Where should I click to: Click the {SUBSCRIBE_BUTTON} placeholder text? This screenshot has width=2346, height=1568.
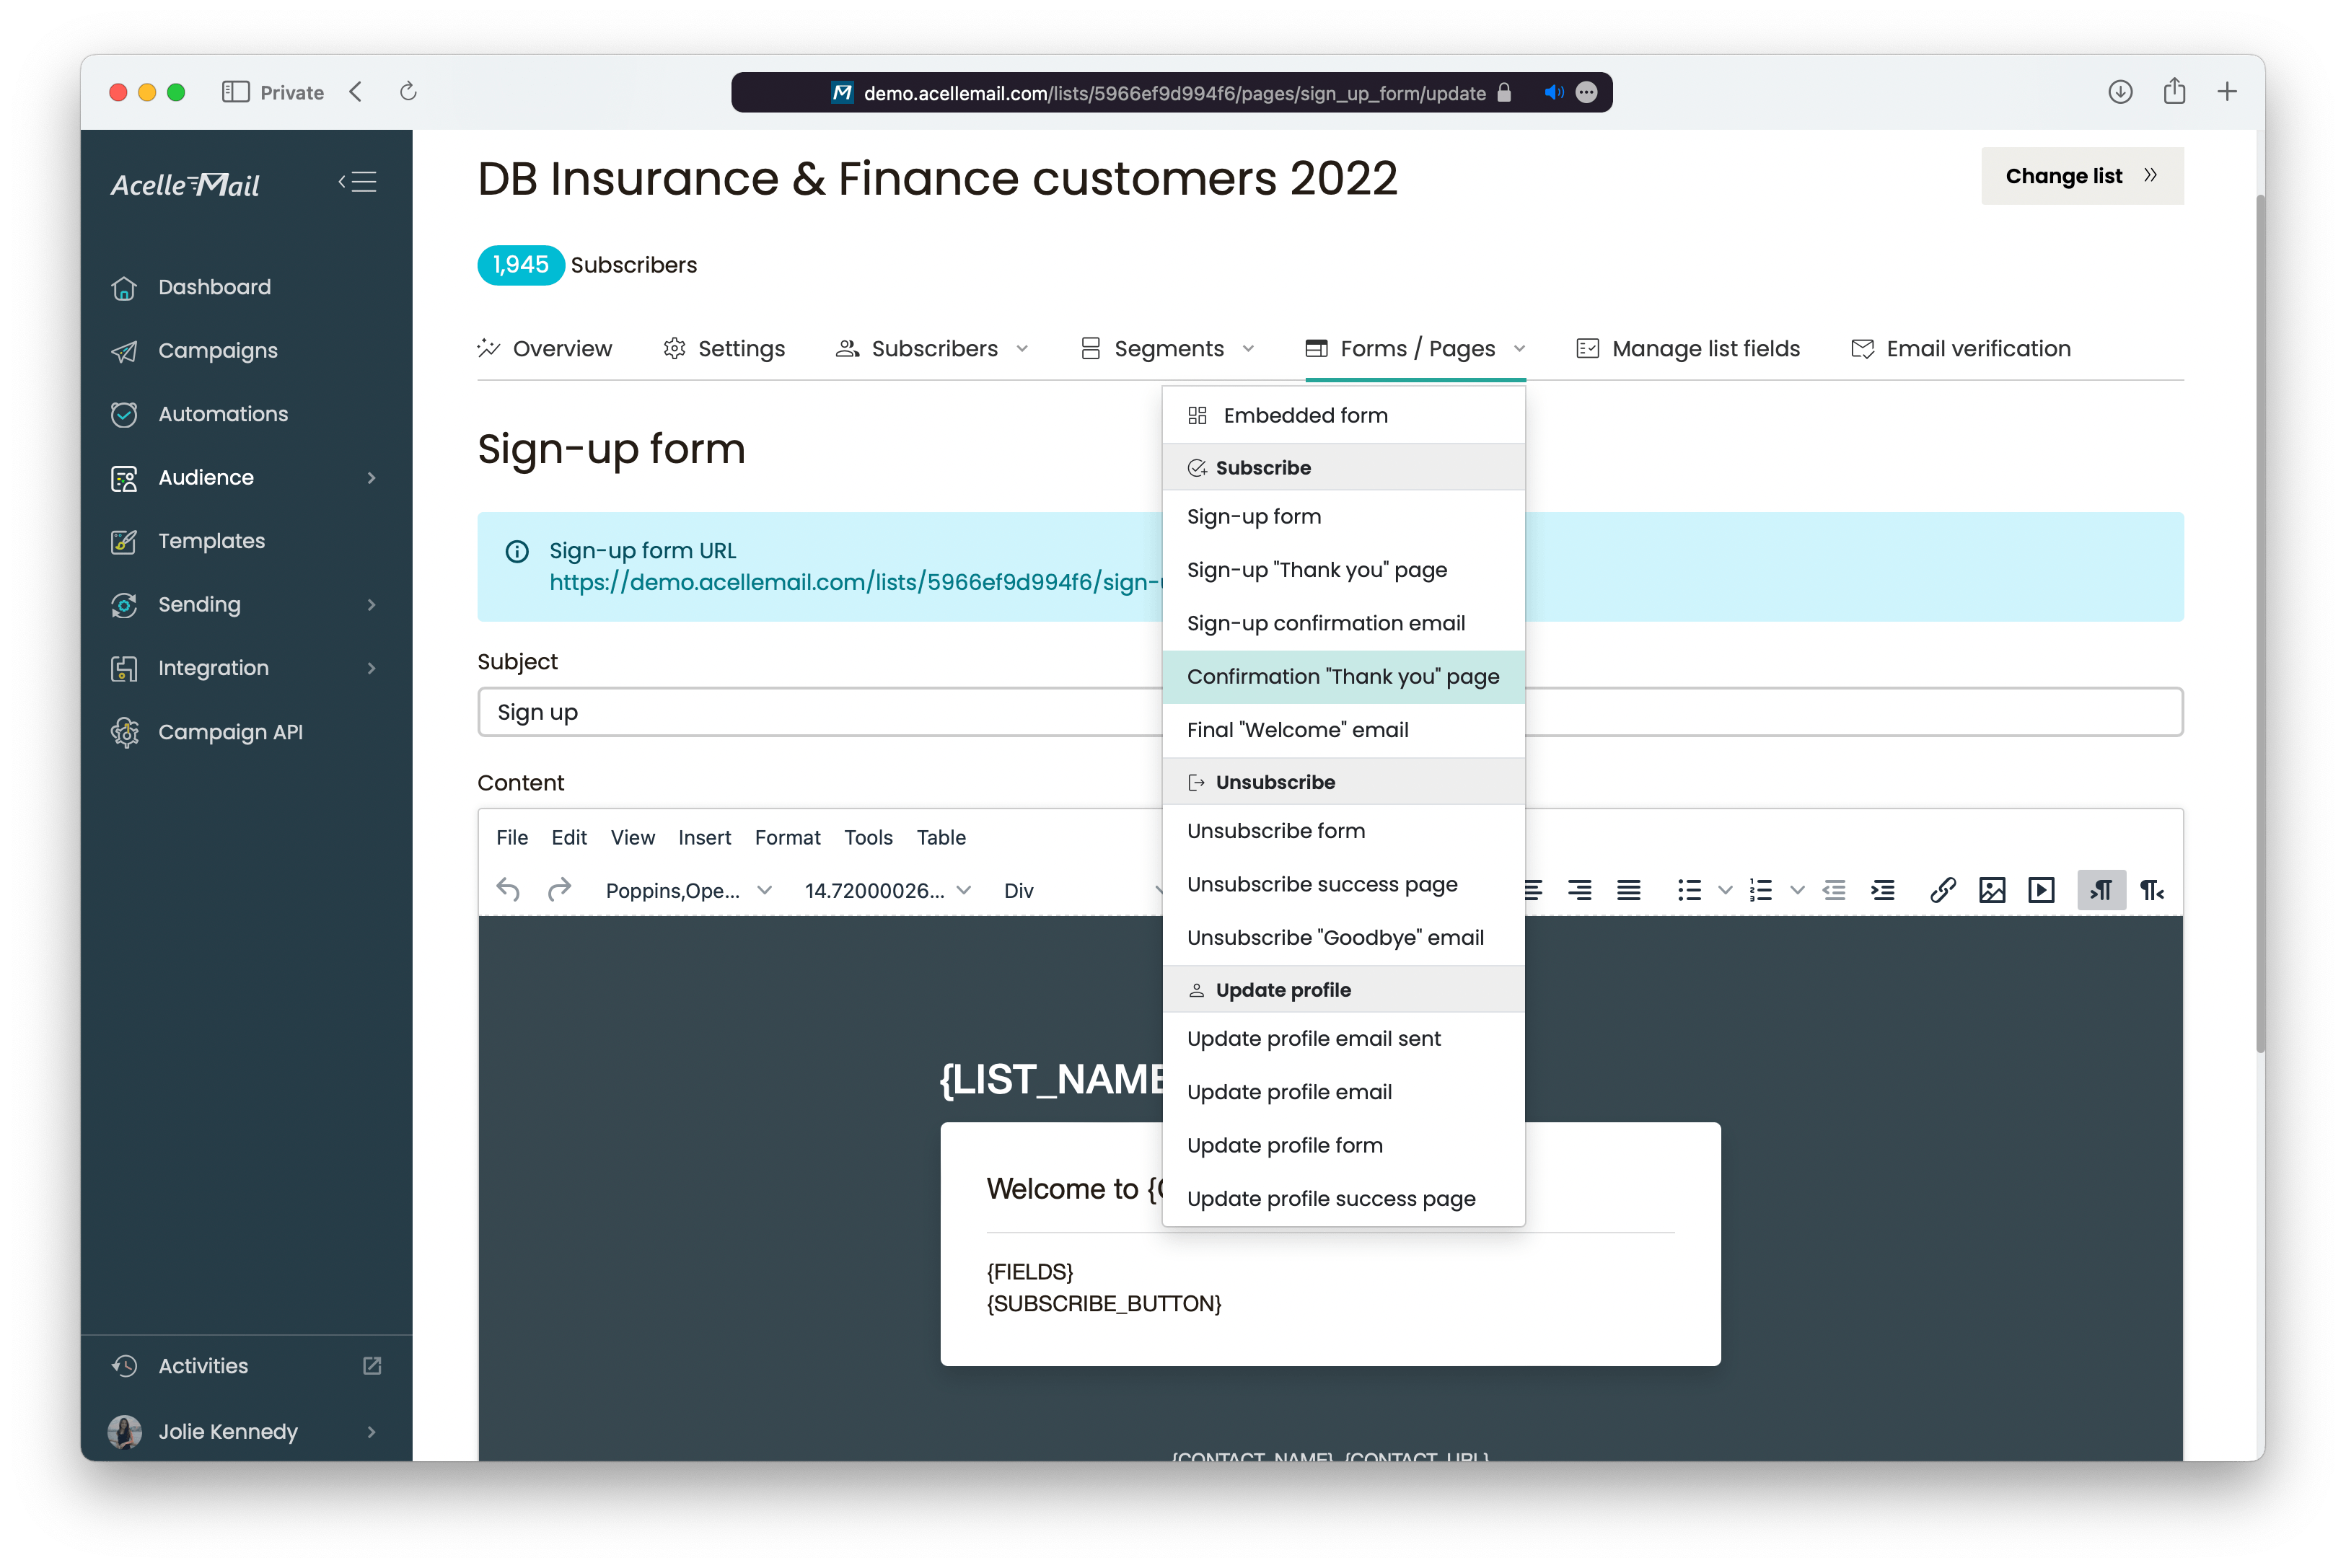pyautogui.click(x=1104, y=1304)
